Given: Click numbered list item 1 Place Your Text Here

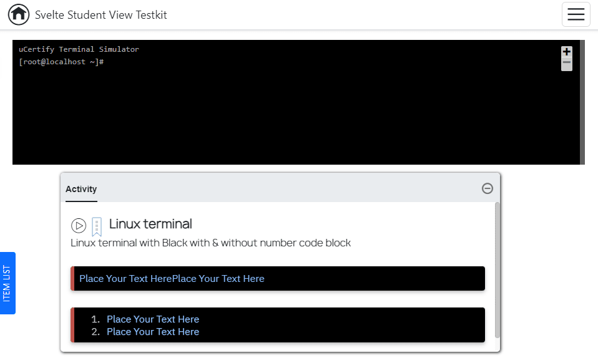Looking at the screenshot, I should 153,319.
